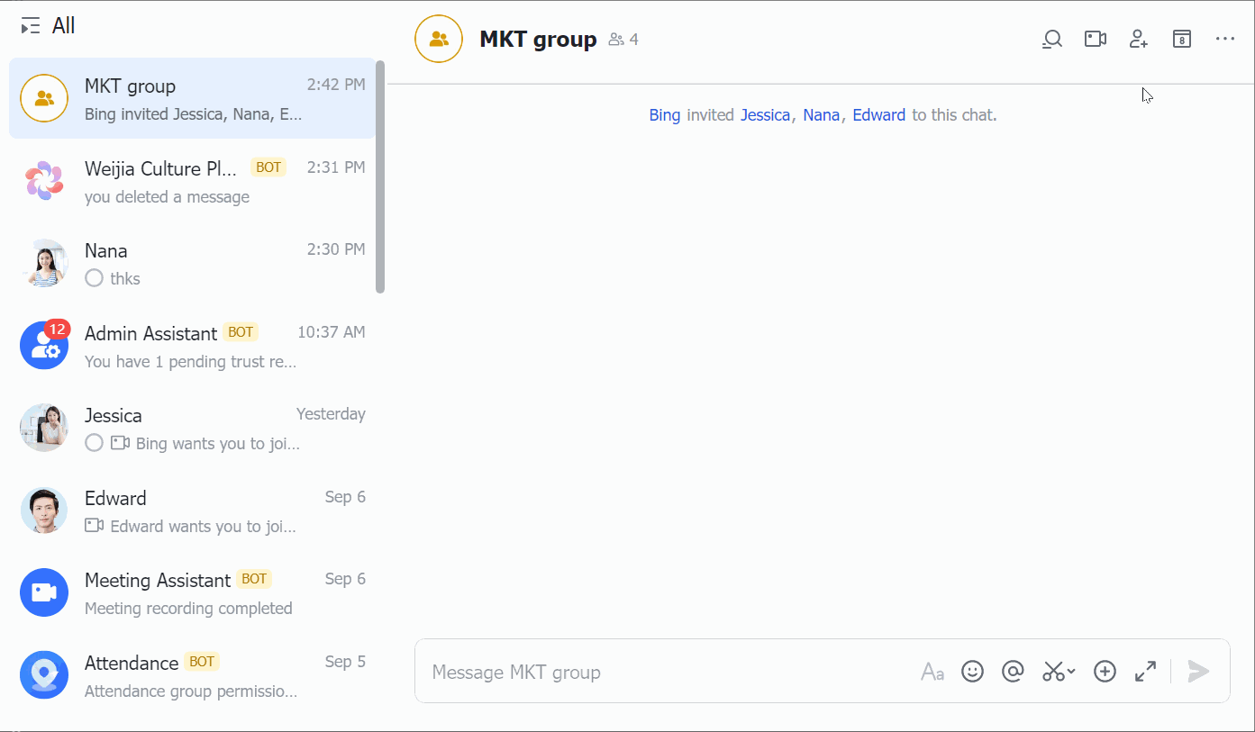Open the Admin Assistant conversation
The height and width of the screenshot is (732, 1255).
point(192,347)
